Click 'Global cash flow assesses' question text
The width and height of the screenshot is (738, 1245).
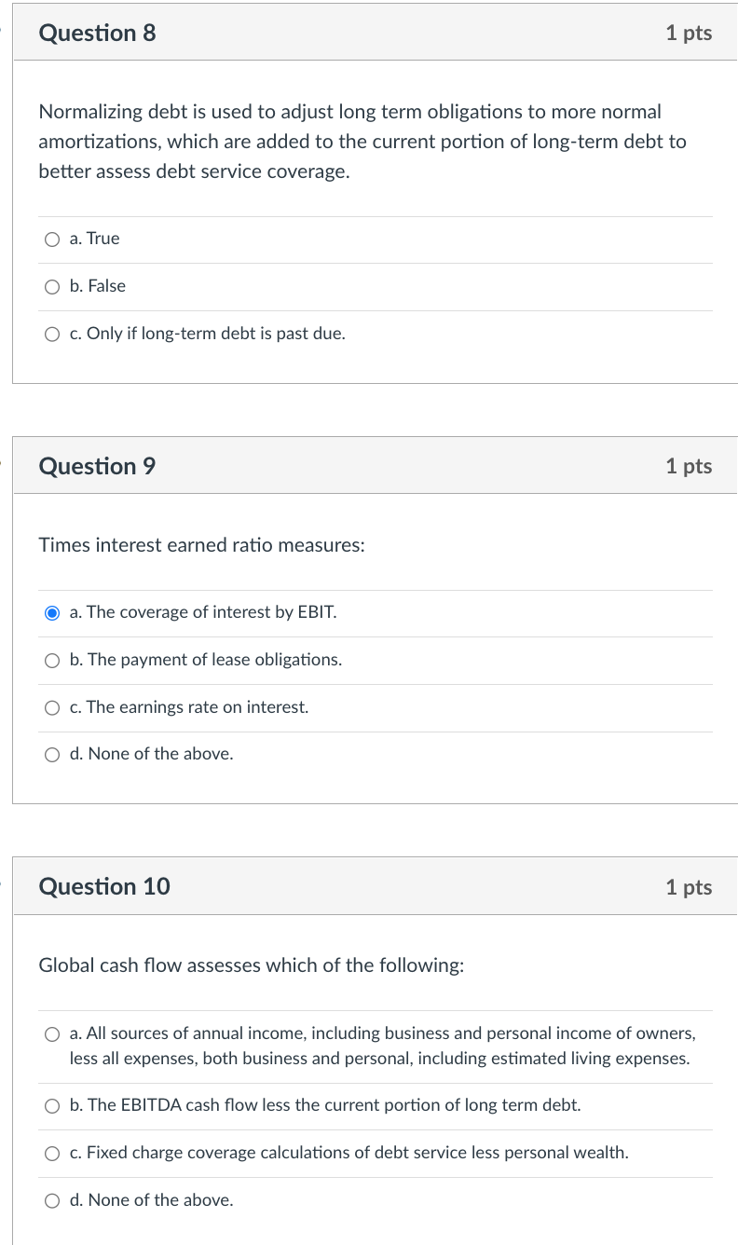tap(251, 965)
